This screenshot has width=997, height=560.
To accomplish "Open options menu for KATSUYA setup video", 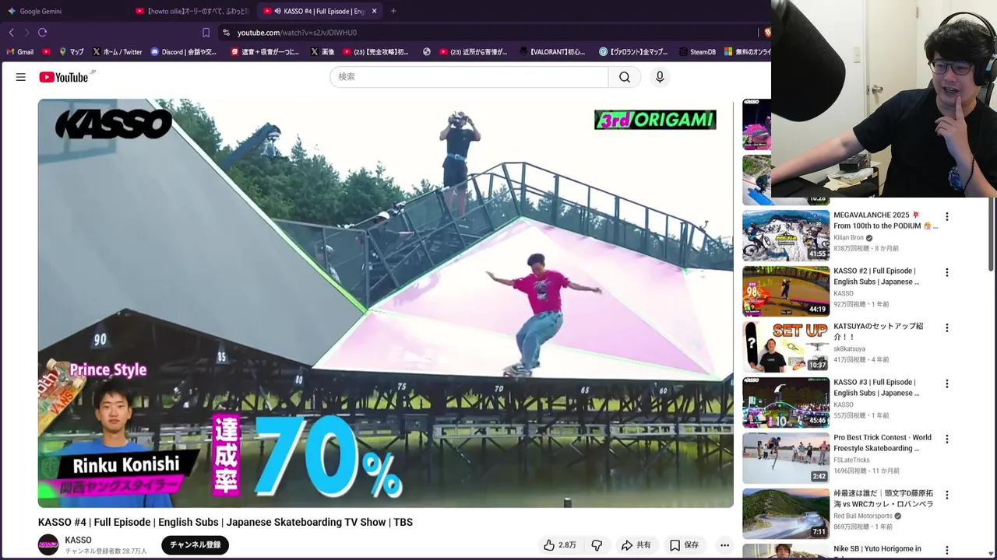I will [x=947, y=328].
